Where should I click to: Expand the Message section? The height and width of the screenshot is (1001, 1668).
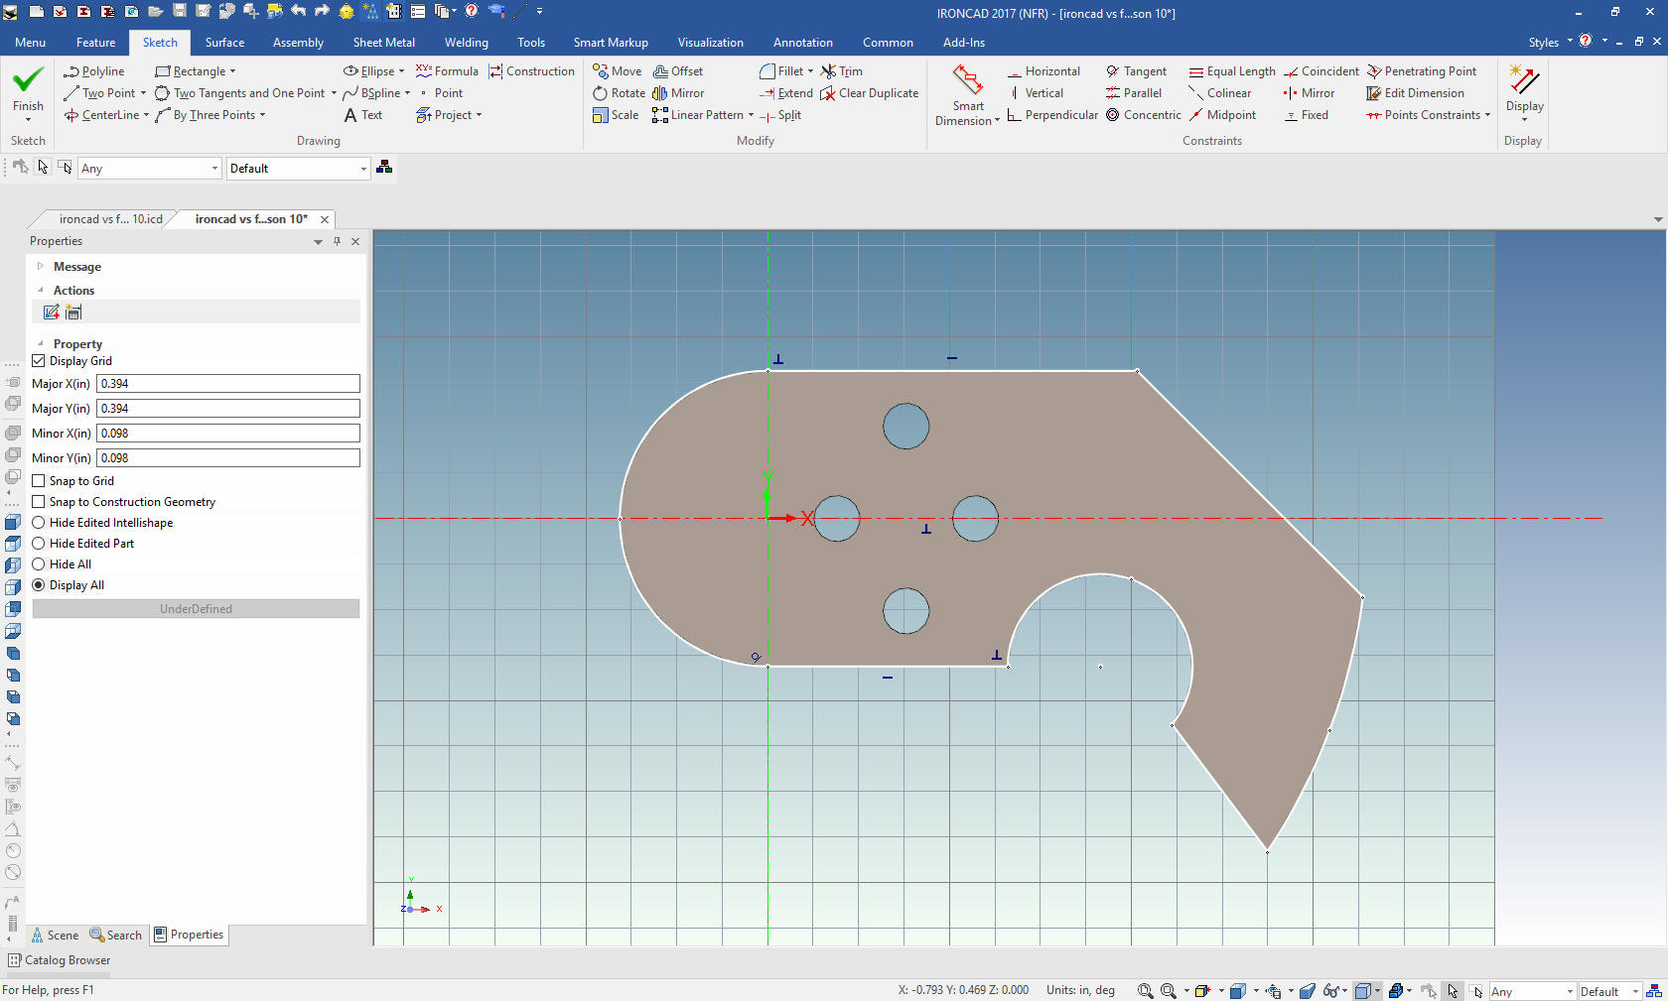[41, 267]
